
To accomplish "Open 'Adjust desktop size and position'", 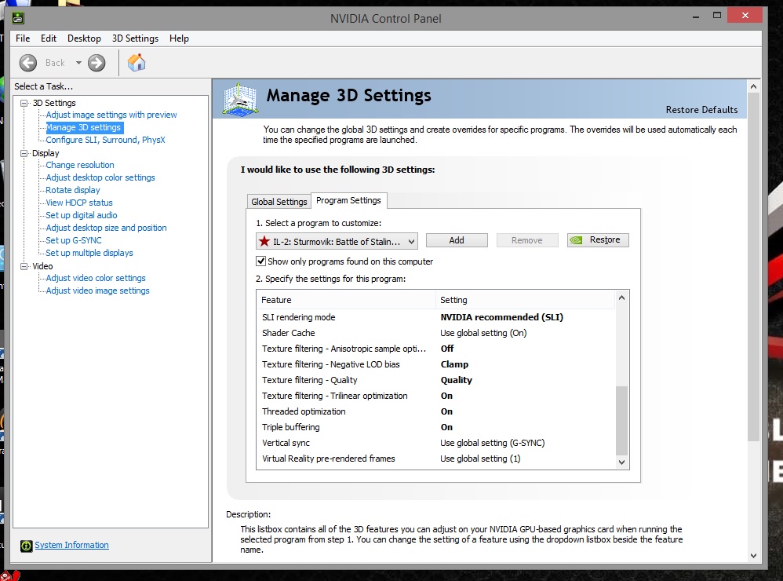I will pos(107,228).
